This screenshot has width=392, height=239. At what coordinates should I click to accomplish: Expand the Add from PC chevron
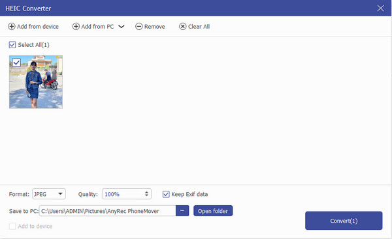click(x=122, y=27)
